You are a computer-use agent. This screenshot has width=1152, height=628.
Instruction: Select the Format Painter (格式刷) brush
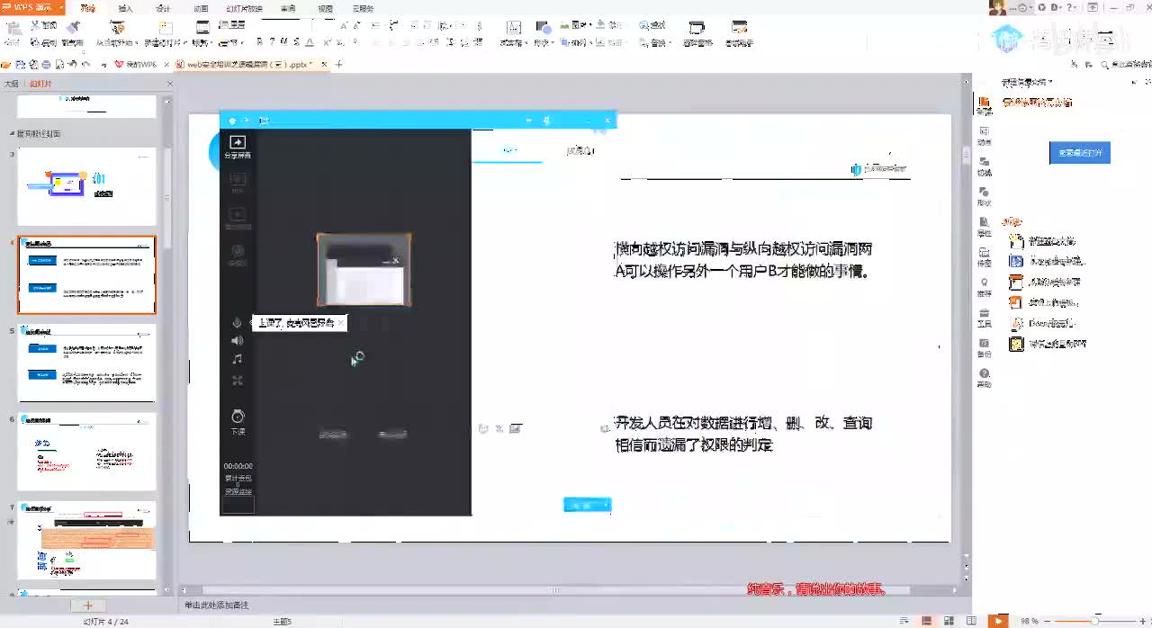coord(73,28)
